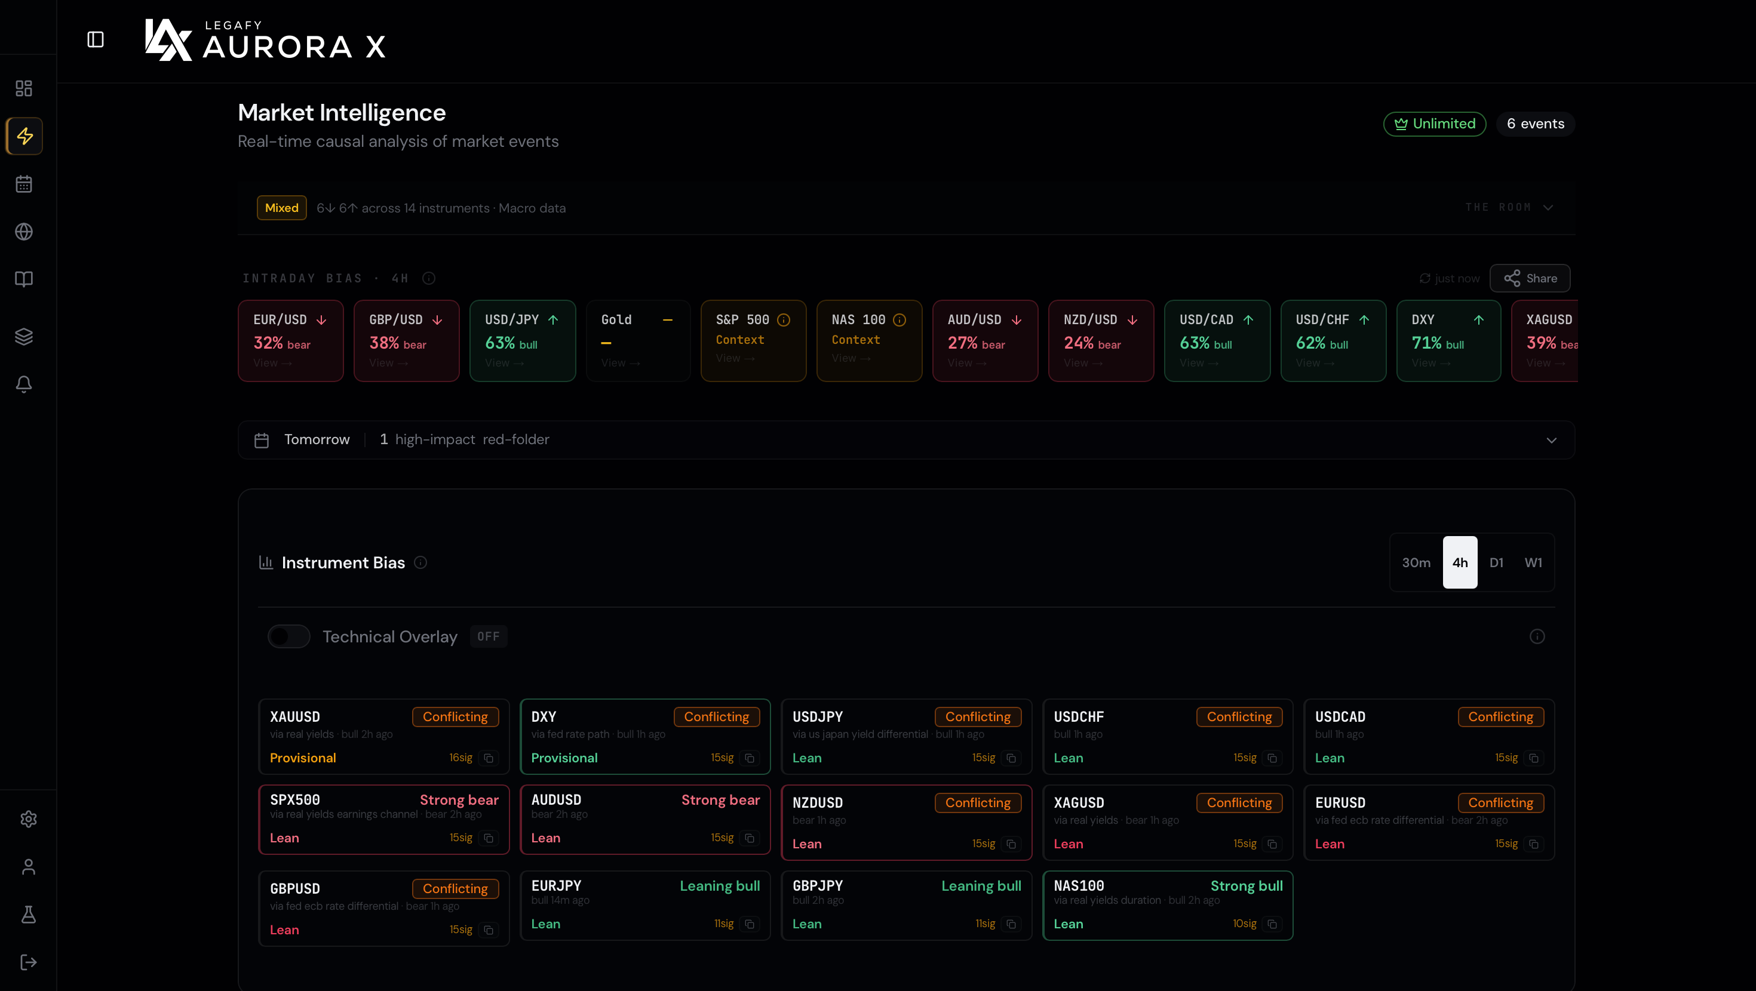Open View link on NAS 100 card
The width and height of the screenshot is (1756, 991).
[851, 359]
